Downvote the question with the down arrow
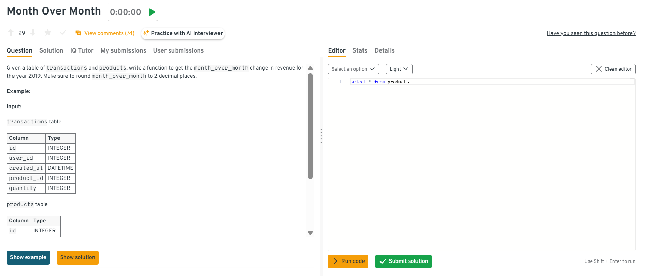 (33, 33)
